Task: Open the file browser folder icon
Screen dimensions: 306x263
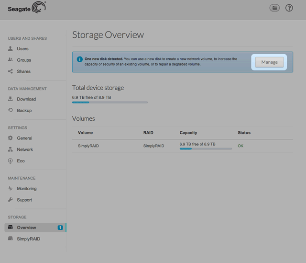Action: click(x=274, y=8)
